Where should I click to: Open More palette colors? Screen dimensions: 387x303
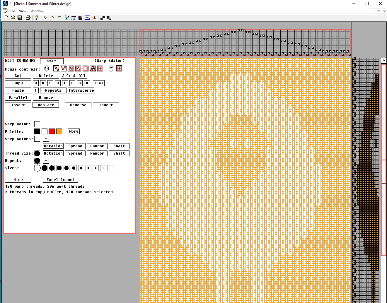[74, 131]
